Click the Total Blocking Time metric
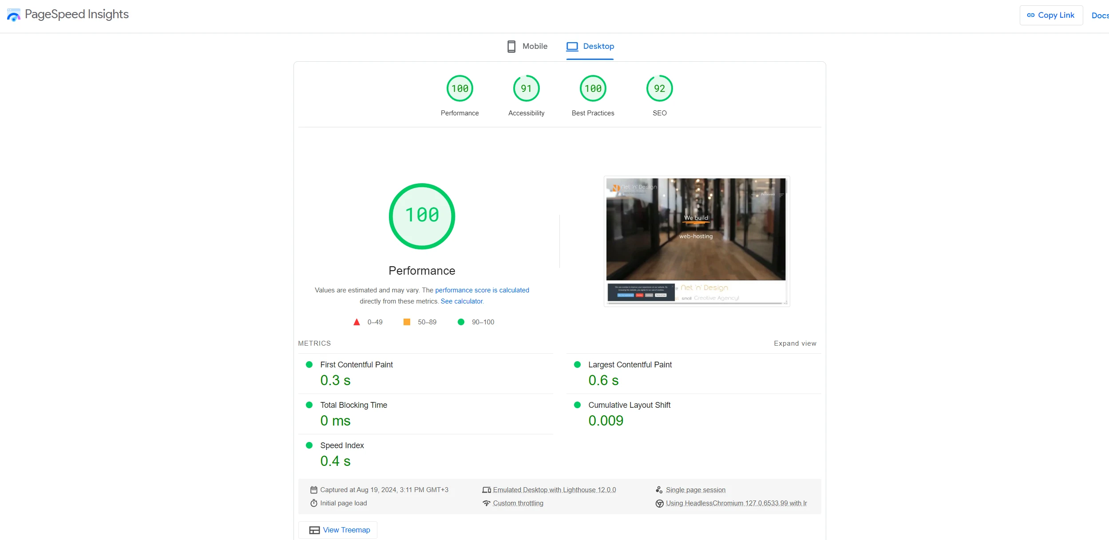Viewport: 1109px width, 540px height. [x=354, y=405]
